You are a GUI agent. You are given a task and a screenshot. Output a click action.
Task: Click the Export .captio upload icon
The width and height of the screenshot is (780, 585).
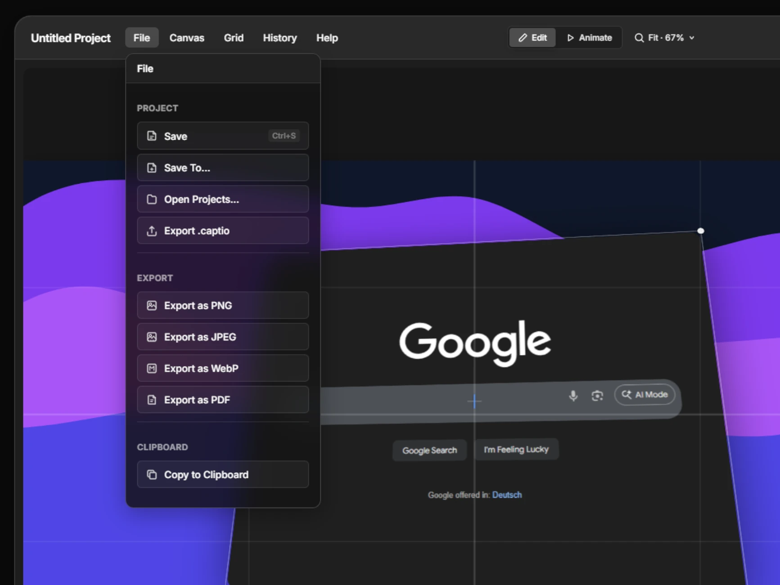[152, 231]
